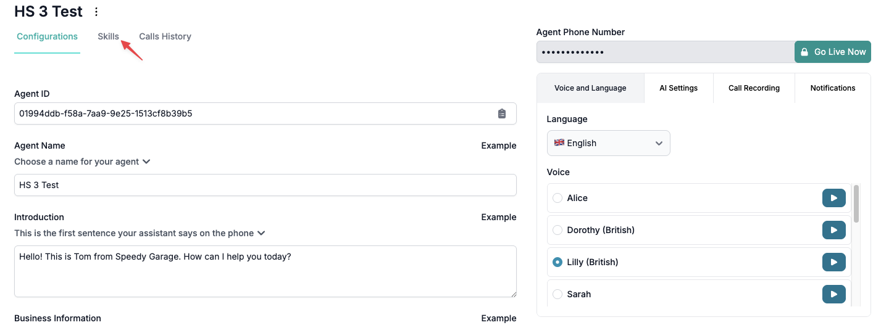Click the three-dot menu beside HS 3 Test
This screenshot has width=881, height=325.
(96, 12)
